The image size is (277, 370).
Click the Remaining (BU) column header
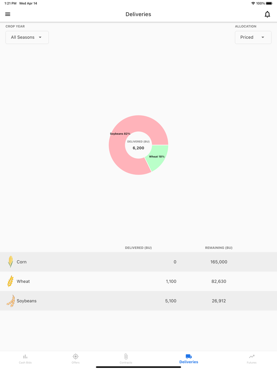[218, 248]
